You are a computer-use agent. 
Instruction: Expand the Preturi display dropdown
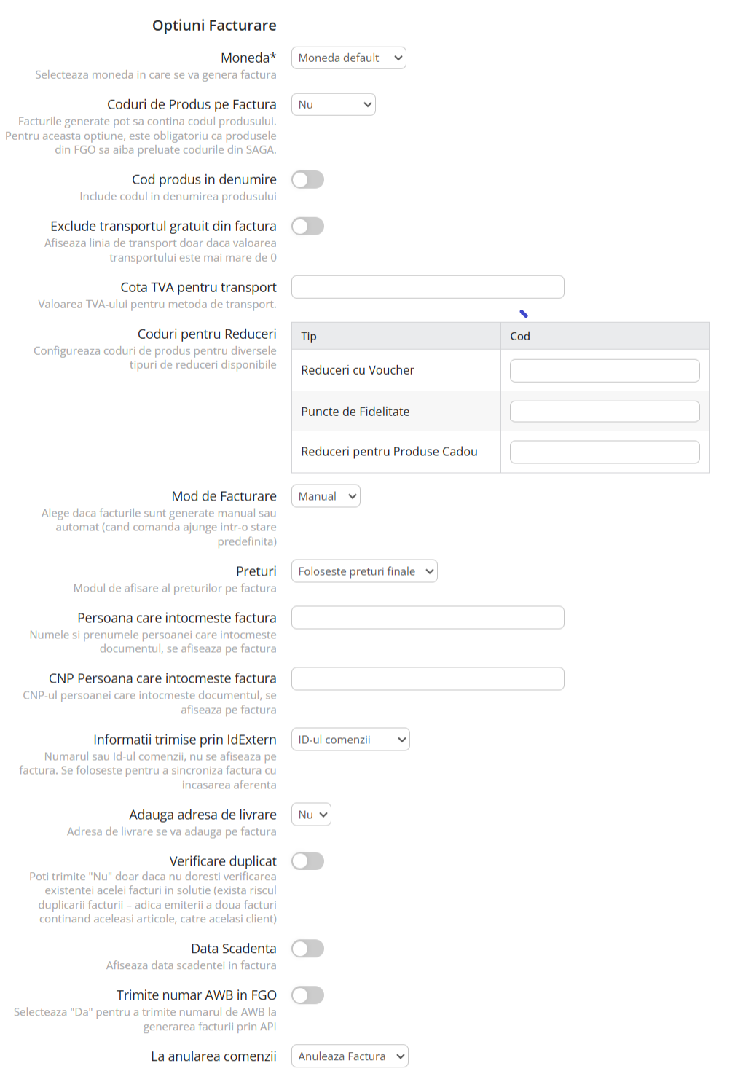pyautogui.click(x=364, y=572)
